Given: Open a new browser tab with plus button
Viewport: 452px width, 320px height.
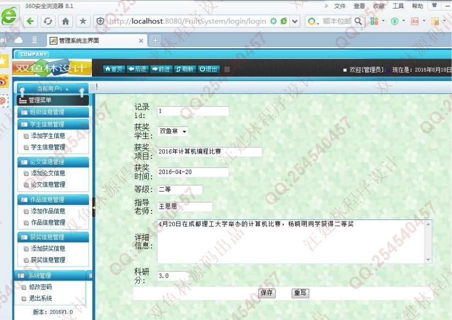Looking at the screenshot, I should tap(155, 40).
